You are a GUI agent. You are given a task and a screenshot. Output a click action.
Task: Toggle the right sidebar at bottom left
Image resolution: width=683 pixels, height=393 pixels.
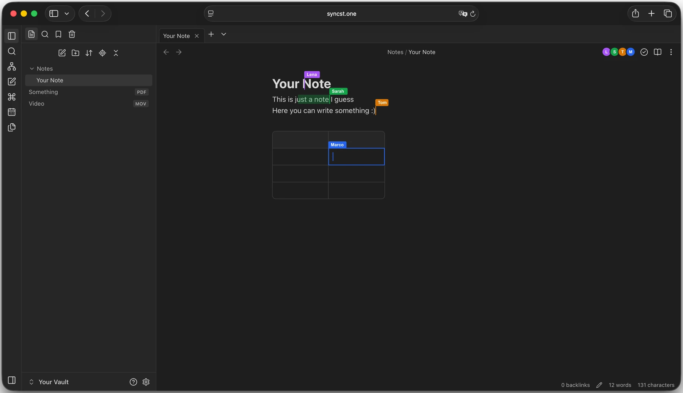(12, 380)
